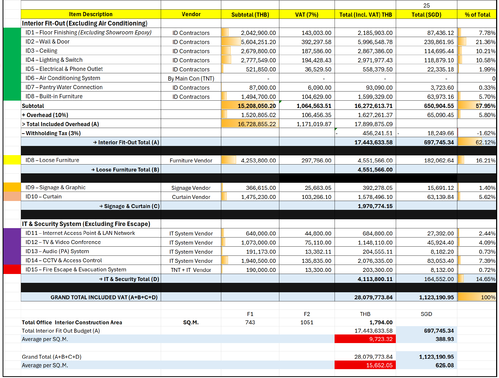This screenshot has height=378, width=499.
Task: Click the orange swatch beside Signage & Graphic
Action: (x=12, y=187)
